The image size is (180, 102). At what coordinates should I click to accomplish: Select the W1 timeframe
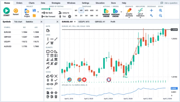[86, 16]
